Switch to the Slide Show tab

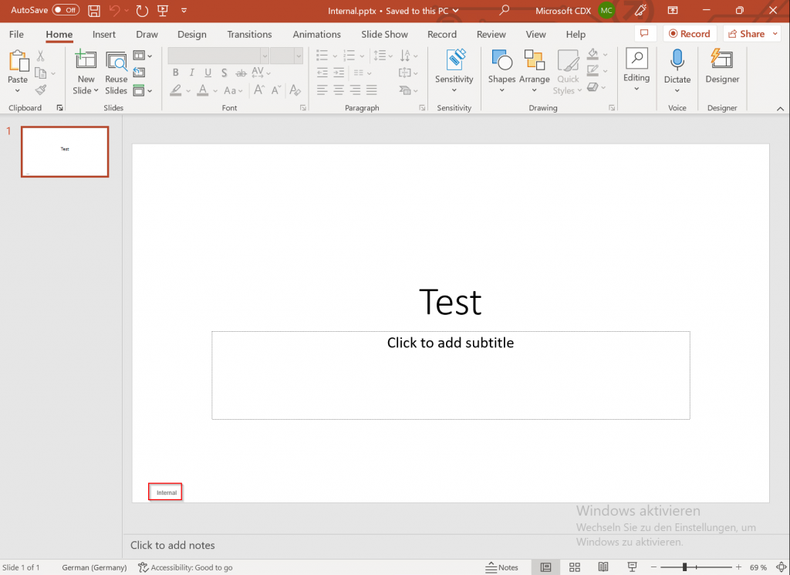[x=384, y=35]
